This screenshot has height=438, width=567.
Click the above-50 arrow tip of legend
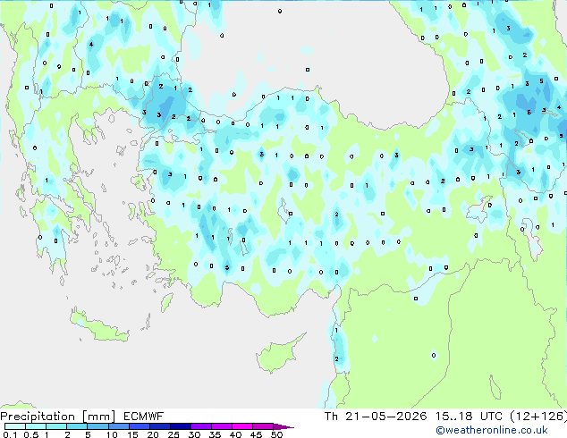[x=283, y=426]
